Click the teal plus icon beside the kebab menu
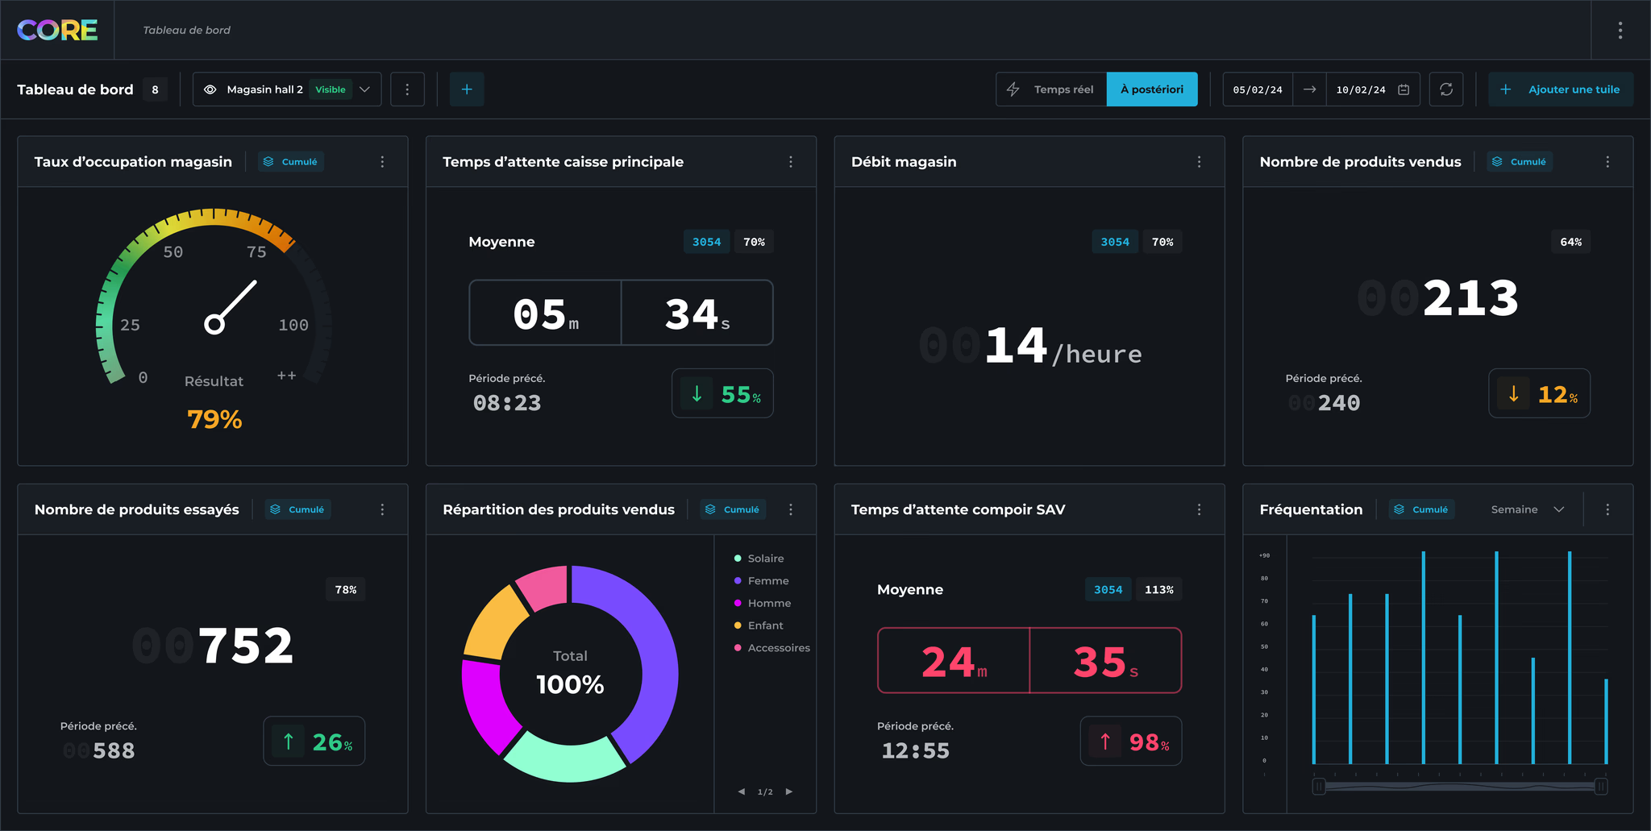The height and width of the screenshot is (831, 1651). (x=467, y=89)
